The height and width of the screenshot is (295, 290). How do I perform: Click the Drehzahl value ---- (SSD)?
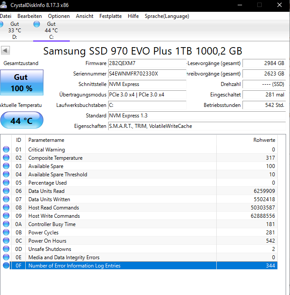(x=264, y=84)
